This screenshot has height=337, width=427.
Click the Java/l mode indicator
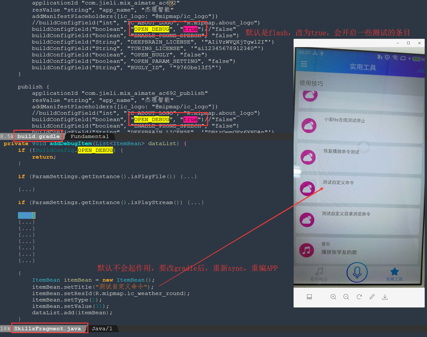point(102,329)
